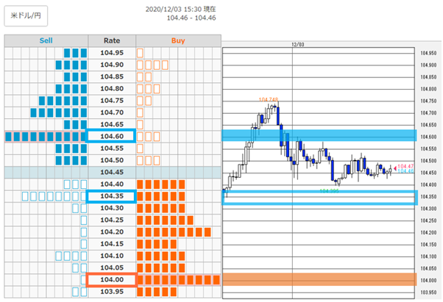Select the Sell column header
This screenshot has height=302, width=443.
coord(46,40)
